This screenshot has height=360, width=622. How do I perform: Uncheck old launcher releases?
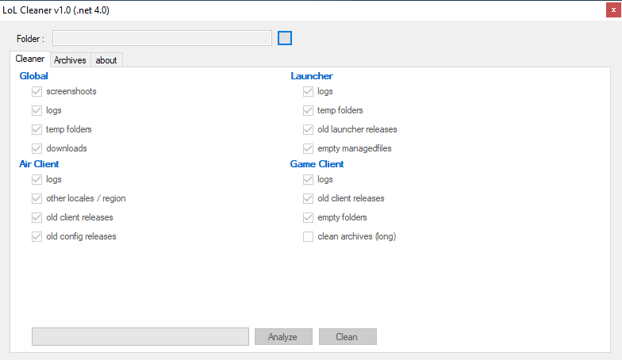coord(308,130)
